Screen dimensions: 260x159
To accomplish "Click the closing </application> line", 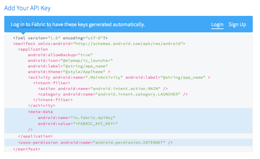I will click(35, 136).
